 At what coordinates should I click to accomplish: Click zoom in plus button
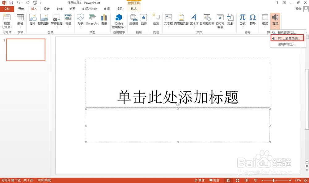point(290,180)
